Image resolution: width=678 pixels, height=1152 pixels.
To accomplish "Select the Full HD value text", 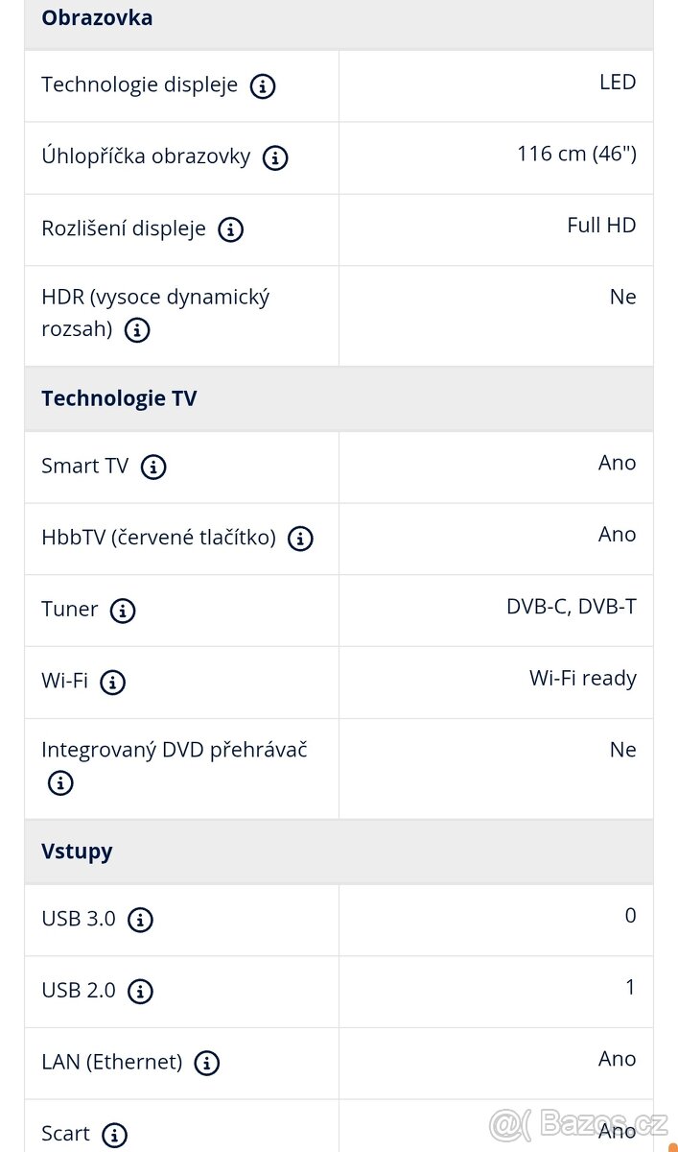I will [x=599, y=225].
